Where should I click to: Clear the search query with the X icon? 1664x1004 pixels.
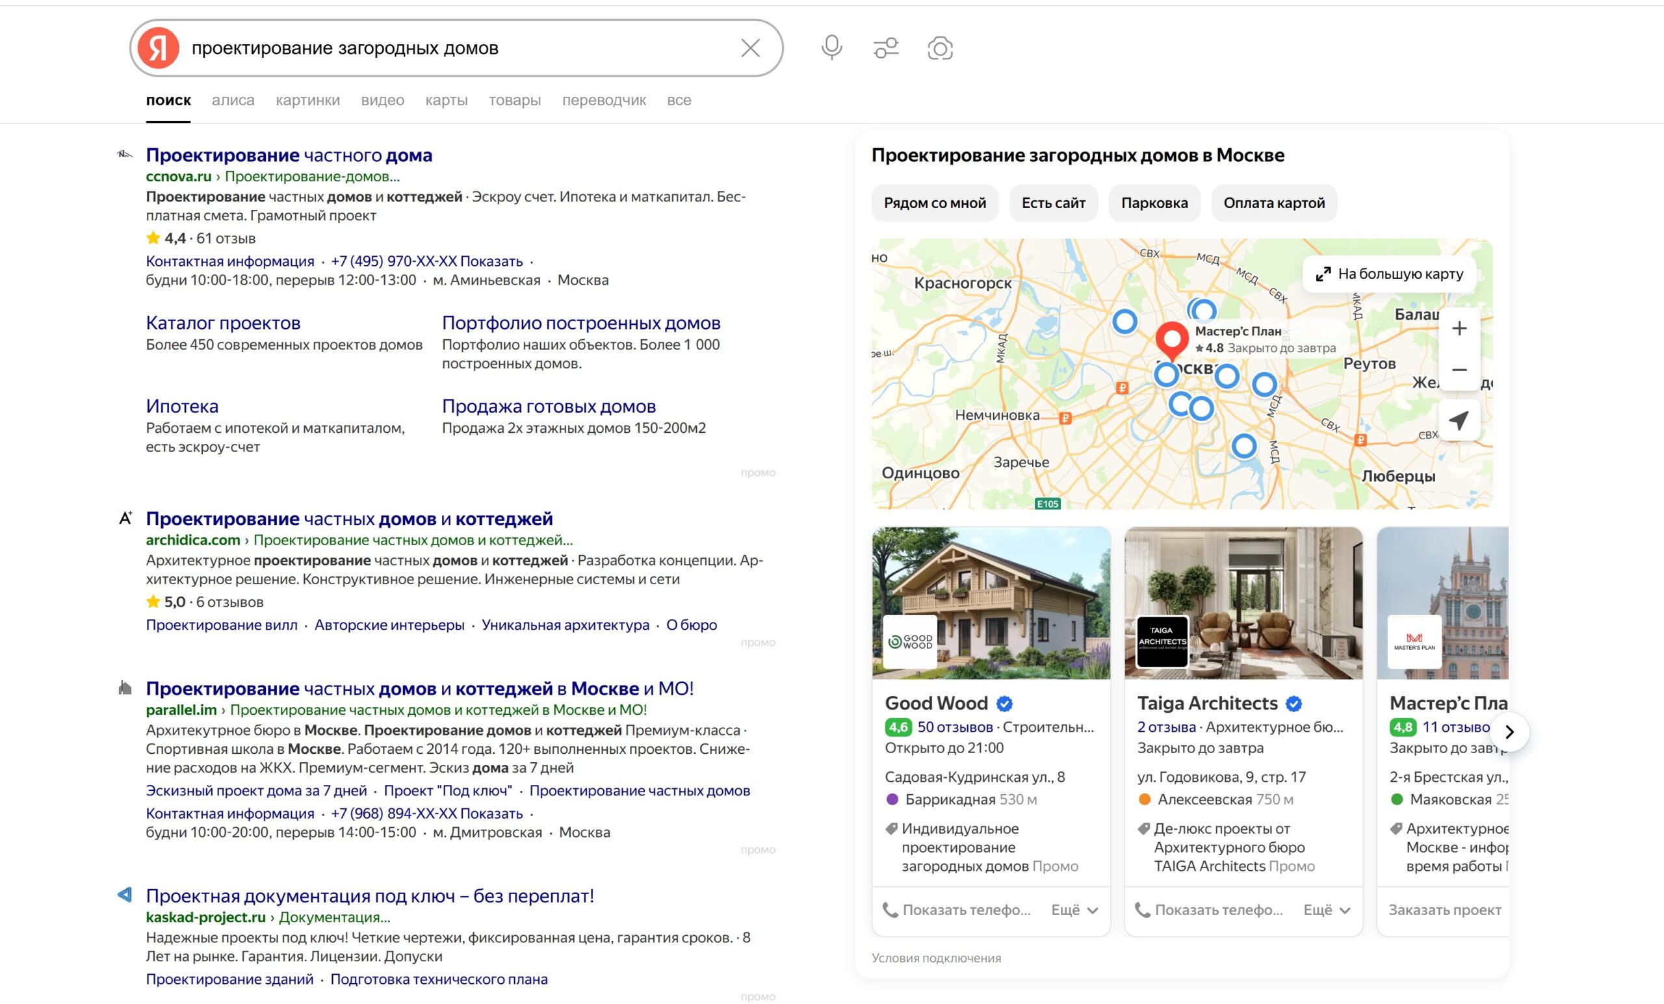750,48
